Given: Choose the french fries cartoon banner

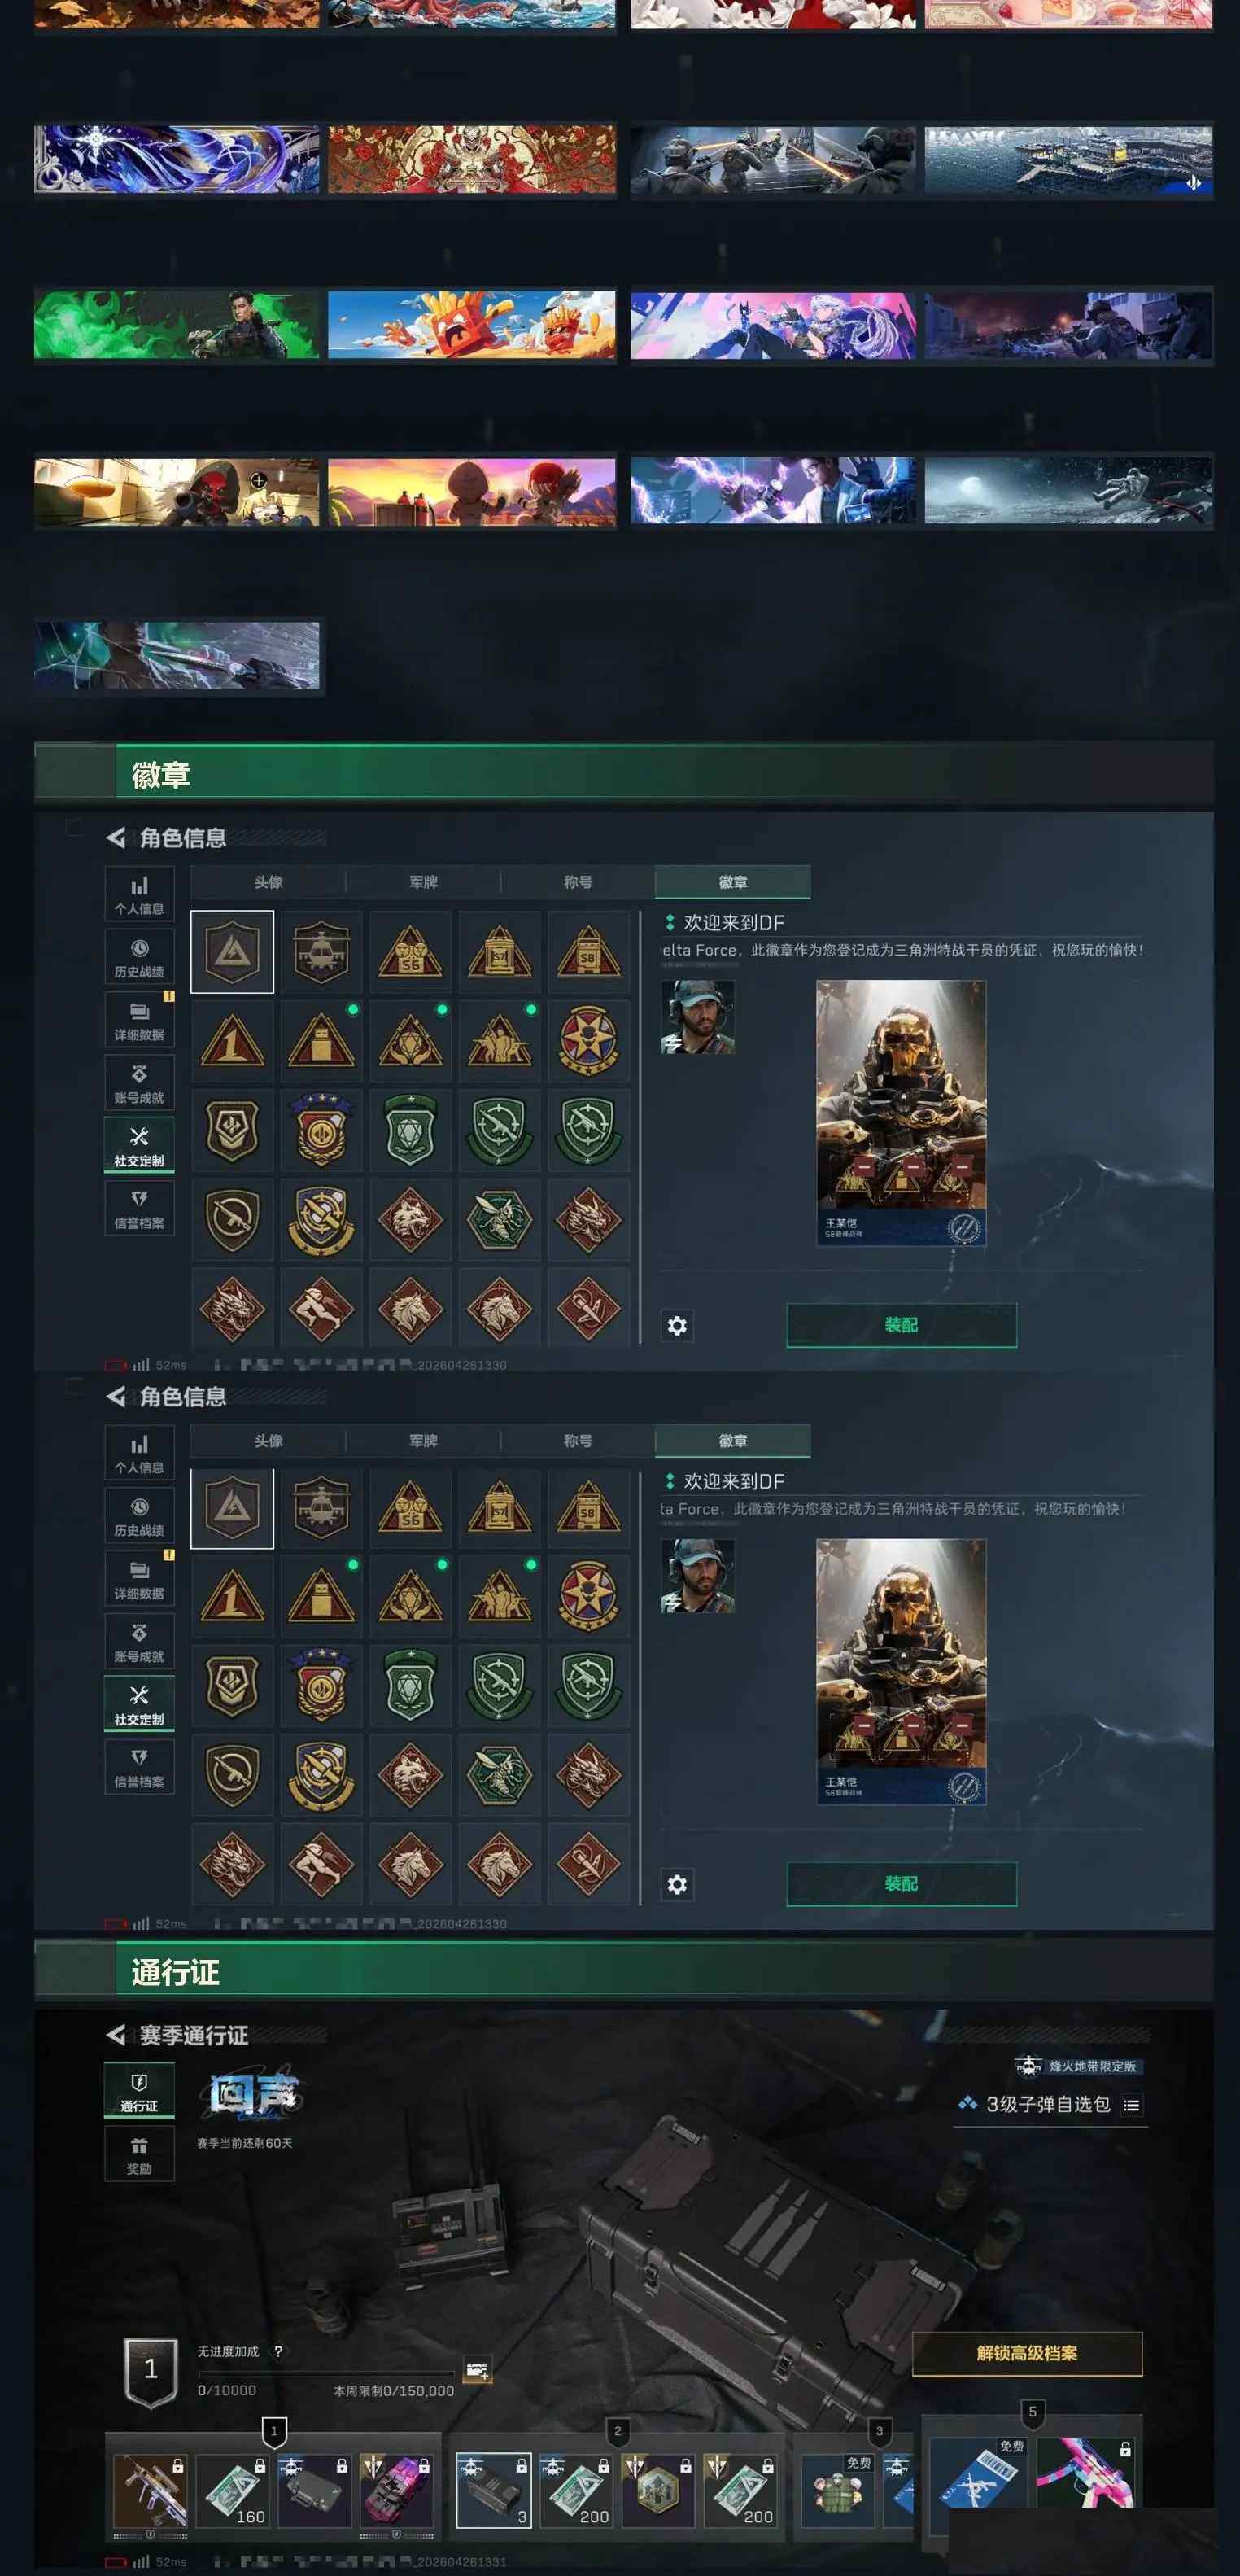Looking at the screenshot, I should click(472, 325).
